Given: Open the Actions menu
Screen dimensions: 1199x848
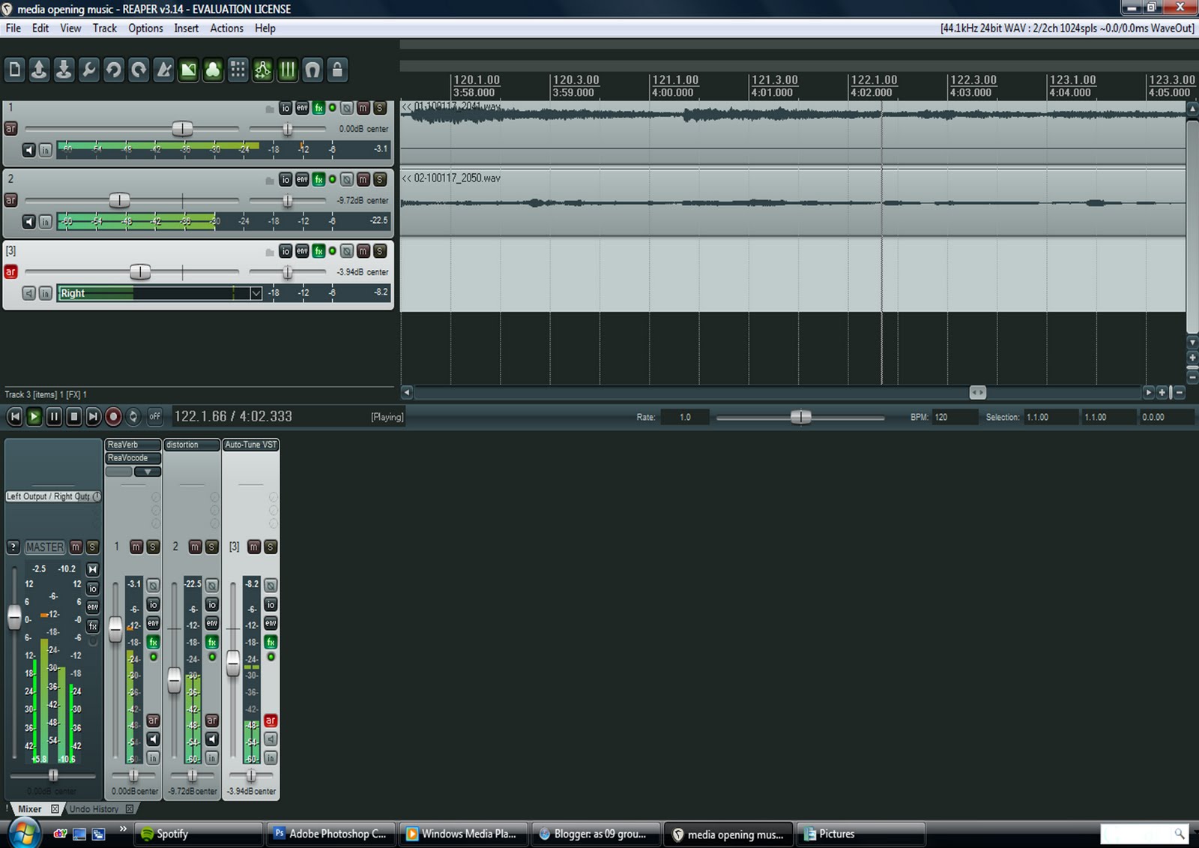Looking at the screenshot, I should tap(226, 28).
